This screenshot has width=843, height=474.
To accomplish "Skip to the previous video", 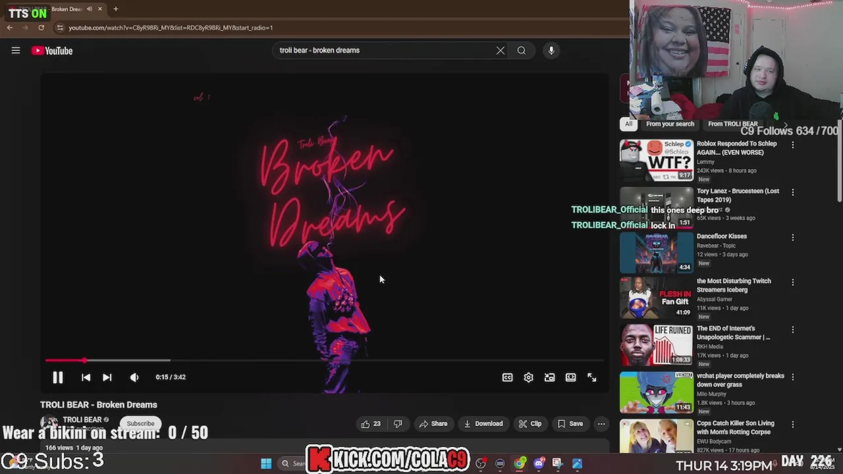I will pos(86,377).
